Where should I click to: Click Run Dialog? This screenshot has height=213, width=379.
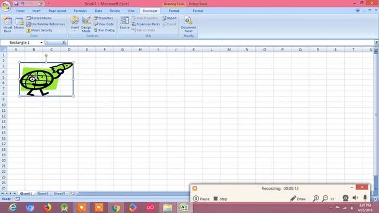104,30
